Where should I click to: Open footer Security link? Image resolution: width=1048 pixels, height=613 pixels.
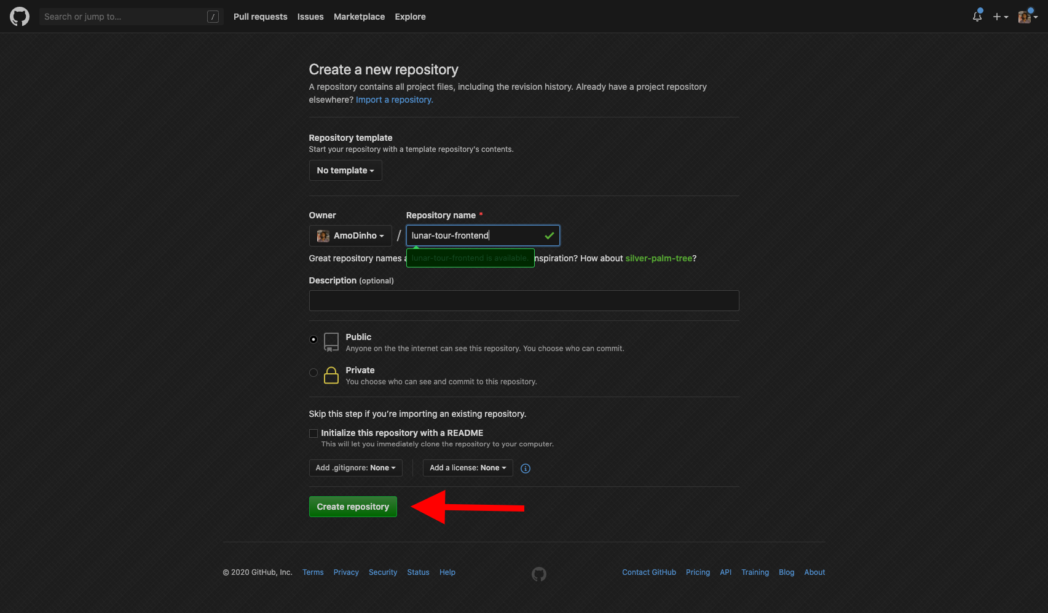[383, 572]
